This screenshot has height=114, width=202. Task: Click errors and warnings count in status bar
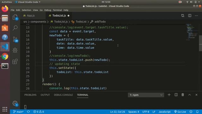pos(39,112)
